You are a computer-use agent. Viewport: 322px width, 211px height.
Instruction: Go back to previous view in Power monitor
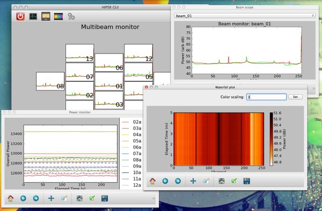click(23, 198)
